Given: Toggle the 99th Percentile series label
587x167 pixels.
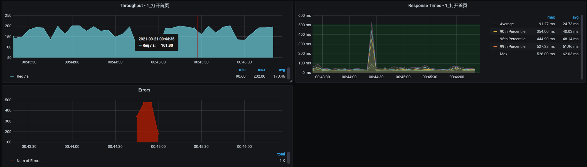Looking at the screenshot, I should 512,47.
